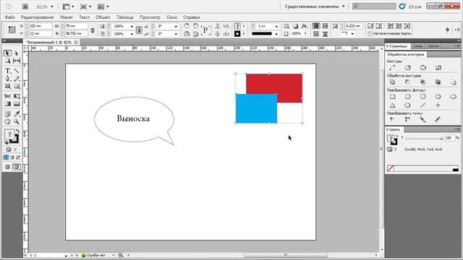
Task: Adjust the tint slider in Цвета panel
Action: (x=424, y=138)
